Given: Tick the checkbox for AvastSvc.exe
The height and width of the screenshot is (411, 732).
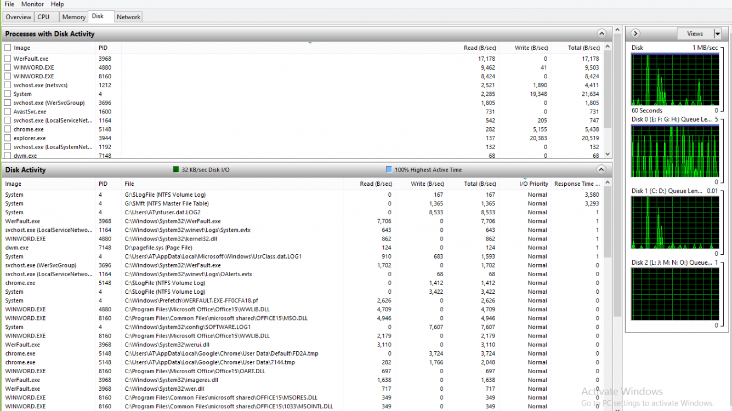Looking at the screenshot, I should [8, 111].
